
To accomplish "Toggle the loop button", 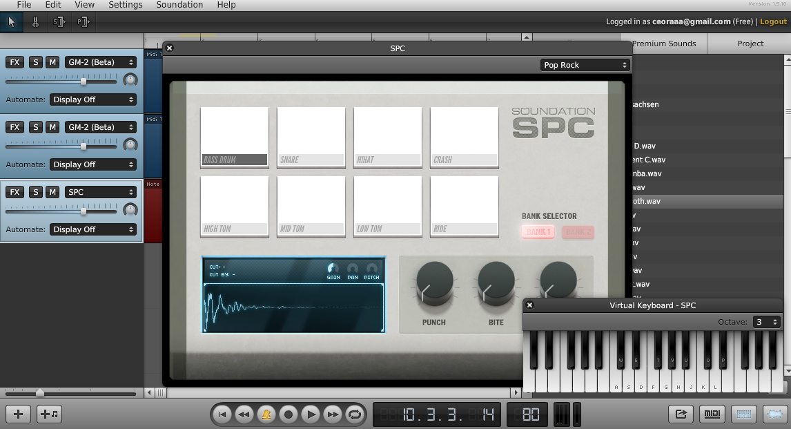I will 355,415.
